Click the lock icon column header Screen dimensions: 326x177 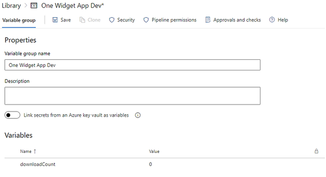click(317, 151)
